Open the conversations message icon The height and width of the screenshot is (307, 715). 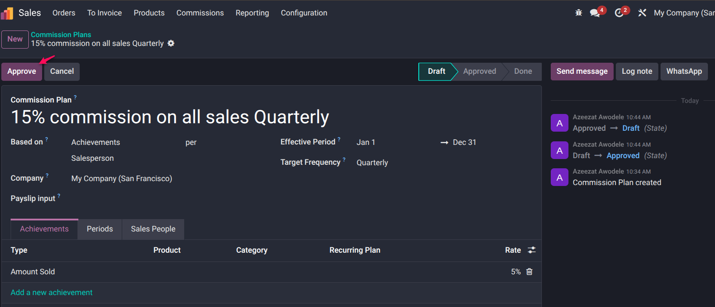[595, 13]
